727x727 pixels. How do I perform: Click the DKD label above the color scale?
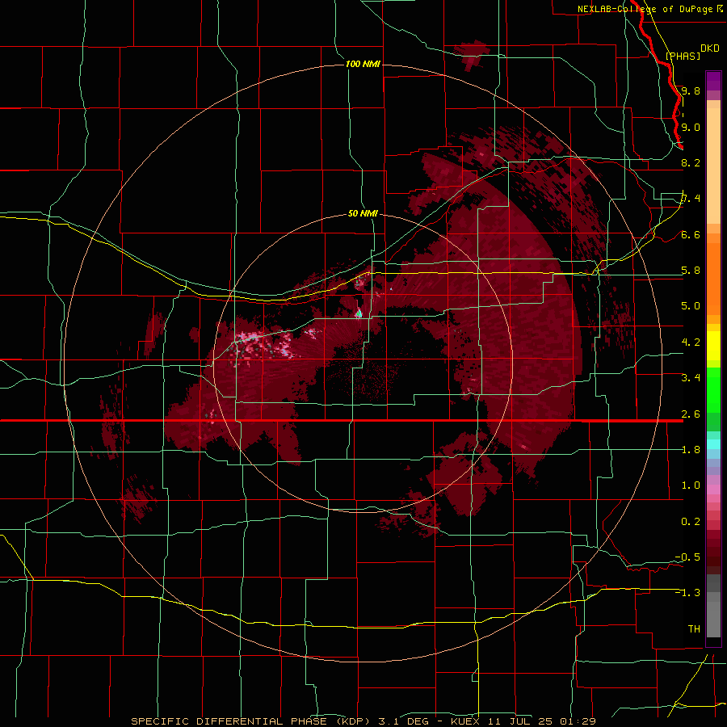(x=710, y=48)
